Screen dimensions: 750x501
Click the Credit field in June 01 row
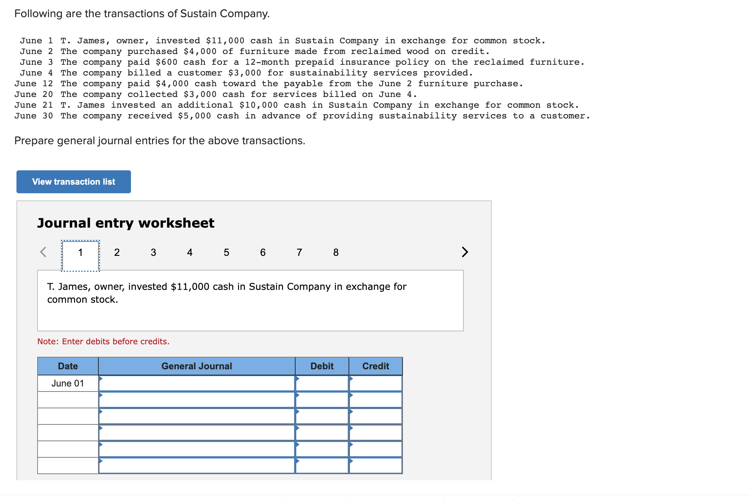pyautogui.click(x=376, y=383)
